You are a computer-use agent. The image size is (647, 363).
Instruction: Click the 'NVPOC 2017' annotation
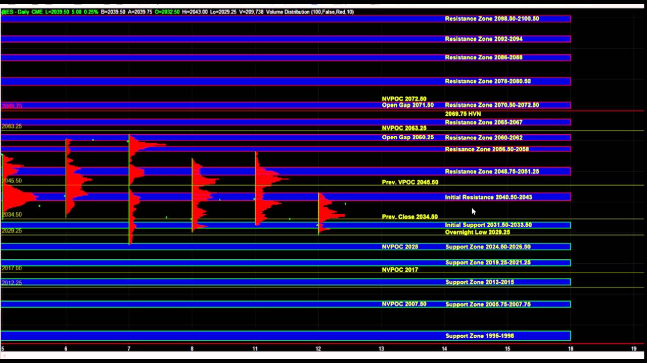(400, 270)
